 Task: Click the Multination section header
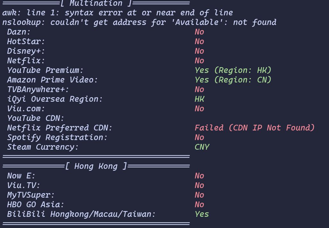pos(96,3)
